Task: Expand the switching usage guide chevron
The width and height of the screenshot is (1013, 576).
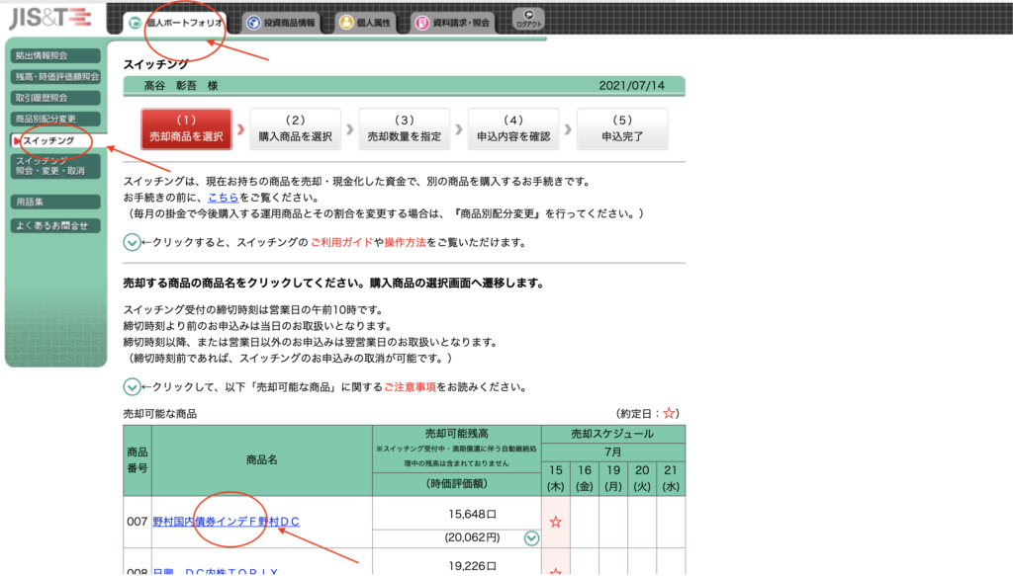Action: tap(132, 242)
